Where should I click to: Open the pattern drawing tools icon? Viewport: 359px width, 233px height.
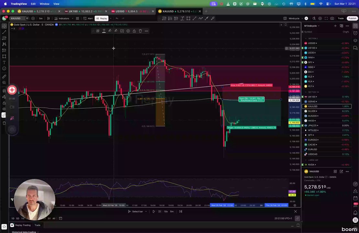click(4, 44)
